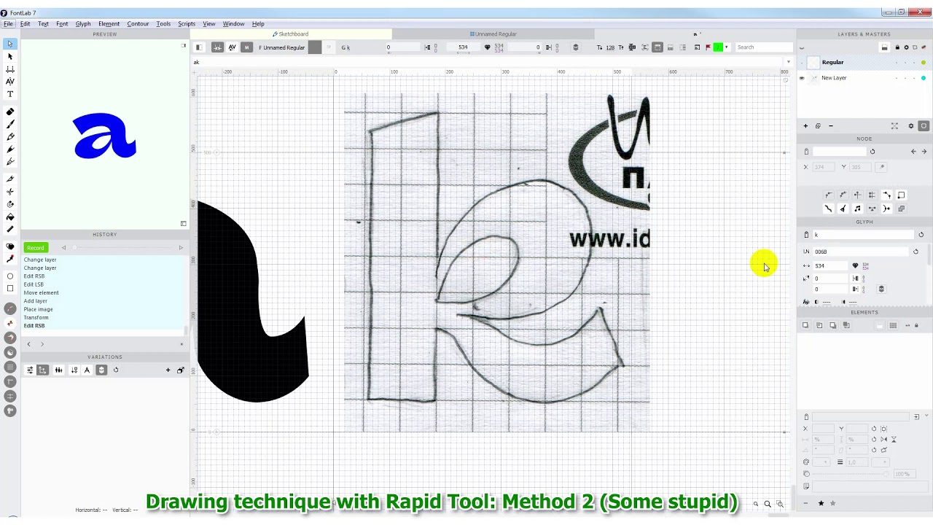
Task: Expand the Layers panel collapse chevron
Action: coord(802,48)
